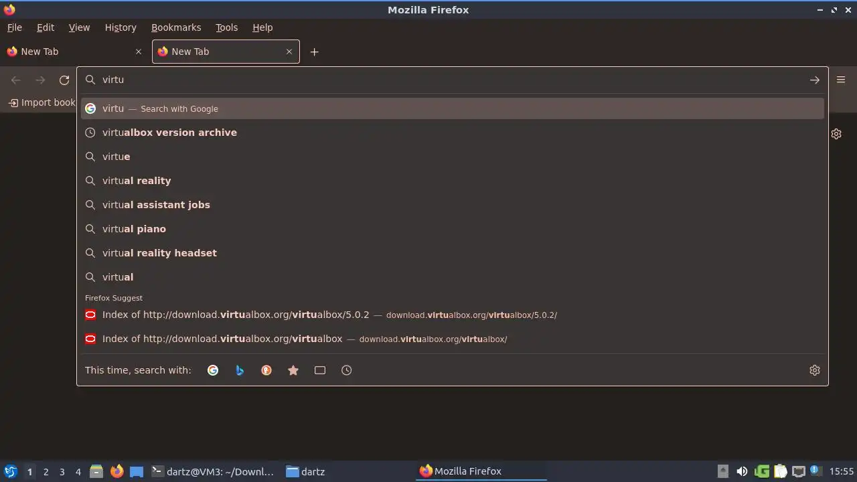Switch to workspace 2
The width and height of the screenshot is (857, 482).
46,472
